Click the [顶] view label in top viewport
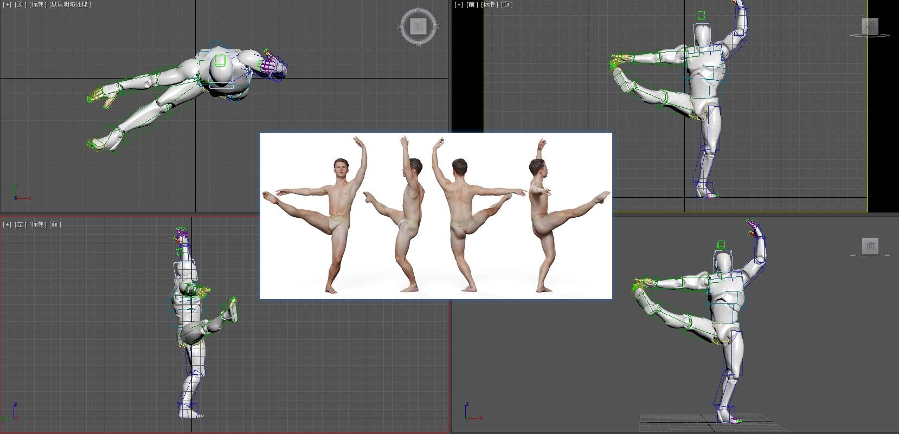Image resolution: width=899 pixels, height=434 pixels. click(20, 4)
